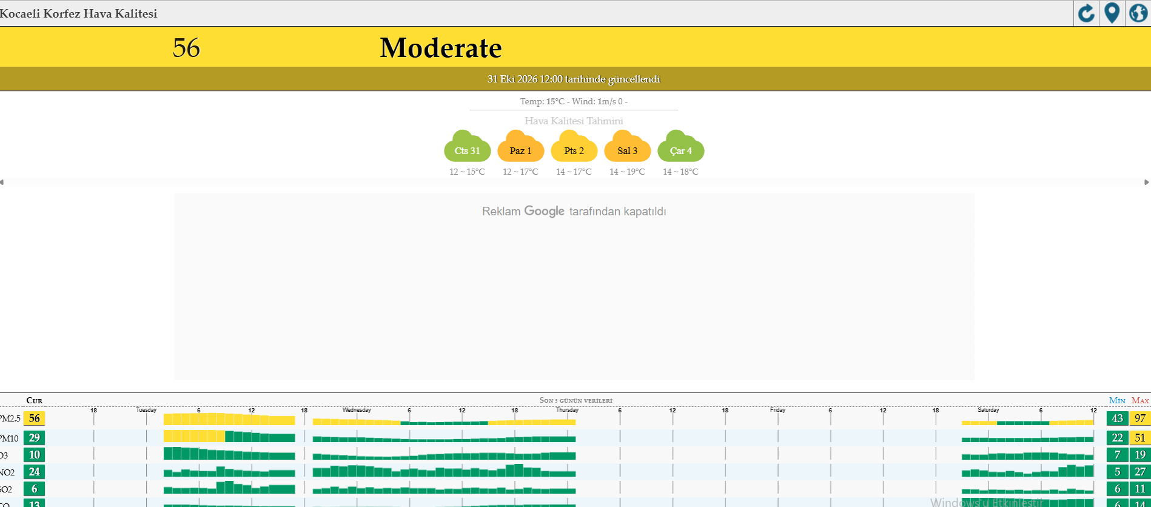1151x507 pixels.
Task: Click the Friday marker on the chart timeline
Action: coord(777,410)
